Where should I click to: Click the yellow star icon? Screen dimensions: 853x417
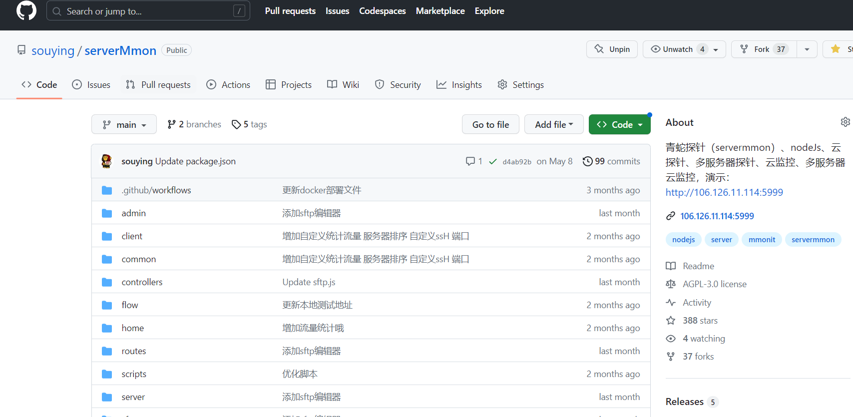point(836,49)
